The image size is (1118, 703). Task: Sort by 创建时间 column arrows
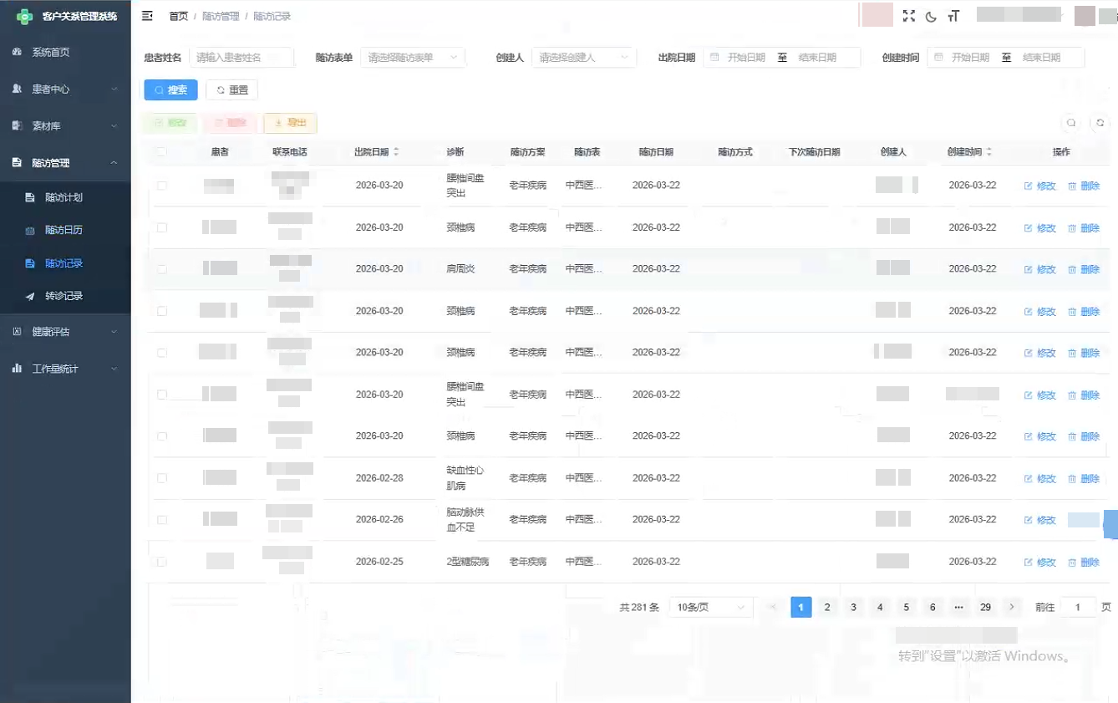(989, 152)
